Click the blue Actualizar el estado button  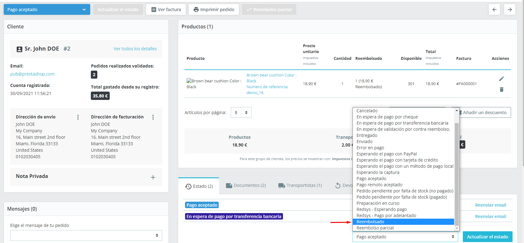488,237
